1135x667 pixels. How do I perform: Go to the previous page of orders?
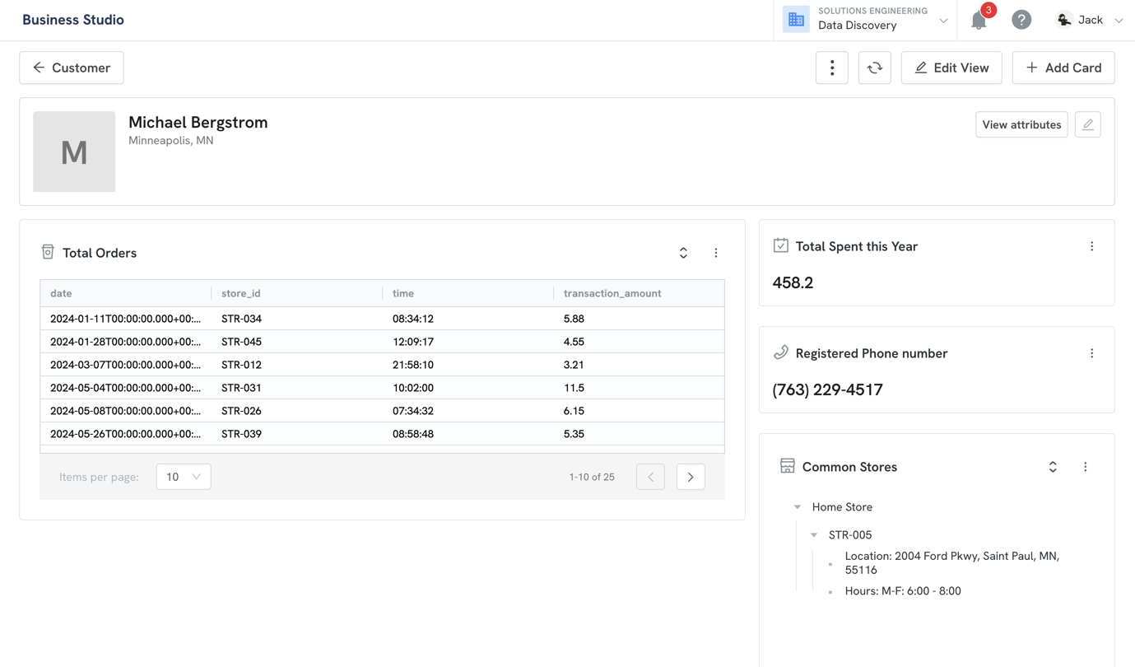point(650,477)
